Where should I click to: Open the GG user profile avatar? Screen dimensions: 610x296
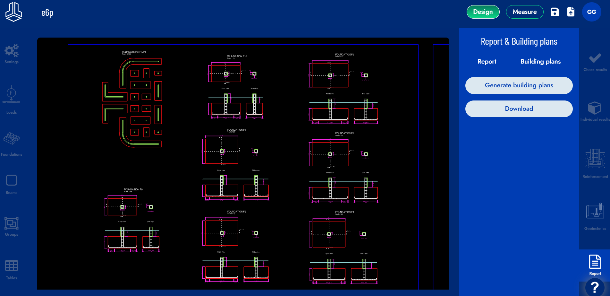[x=591, y=12]
